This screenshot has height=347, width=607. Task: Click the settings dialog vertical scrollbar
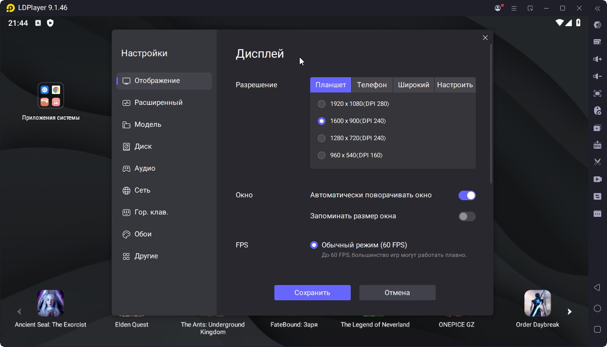(491, 113)
